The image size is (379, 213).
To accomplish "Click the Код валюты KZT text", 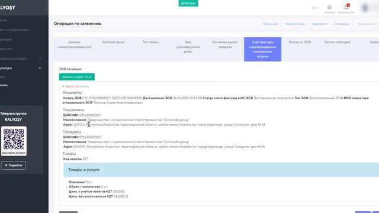I will (x=76, y=159).
